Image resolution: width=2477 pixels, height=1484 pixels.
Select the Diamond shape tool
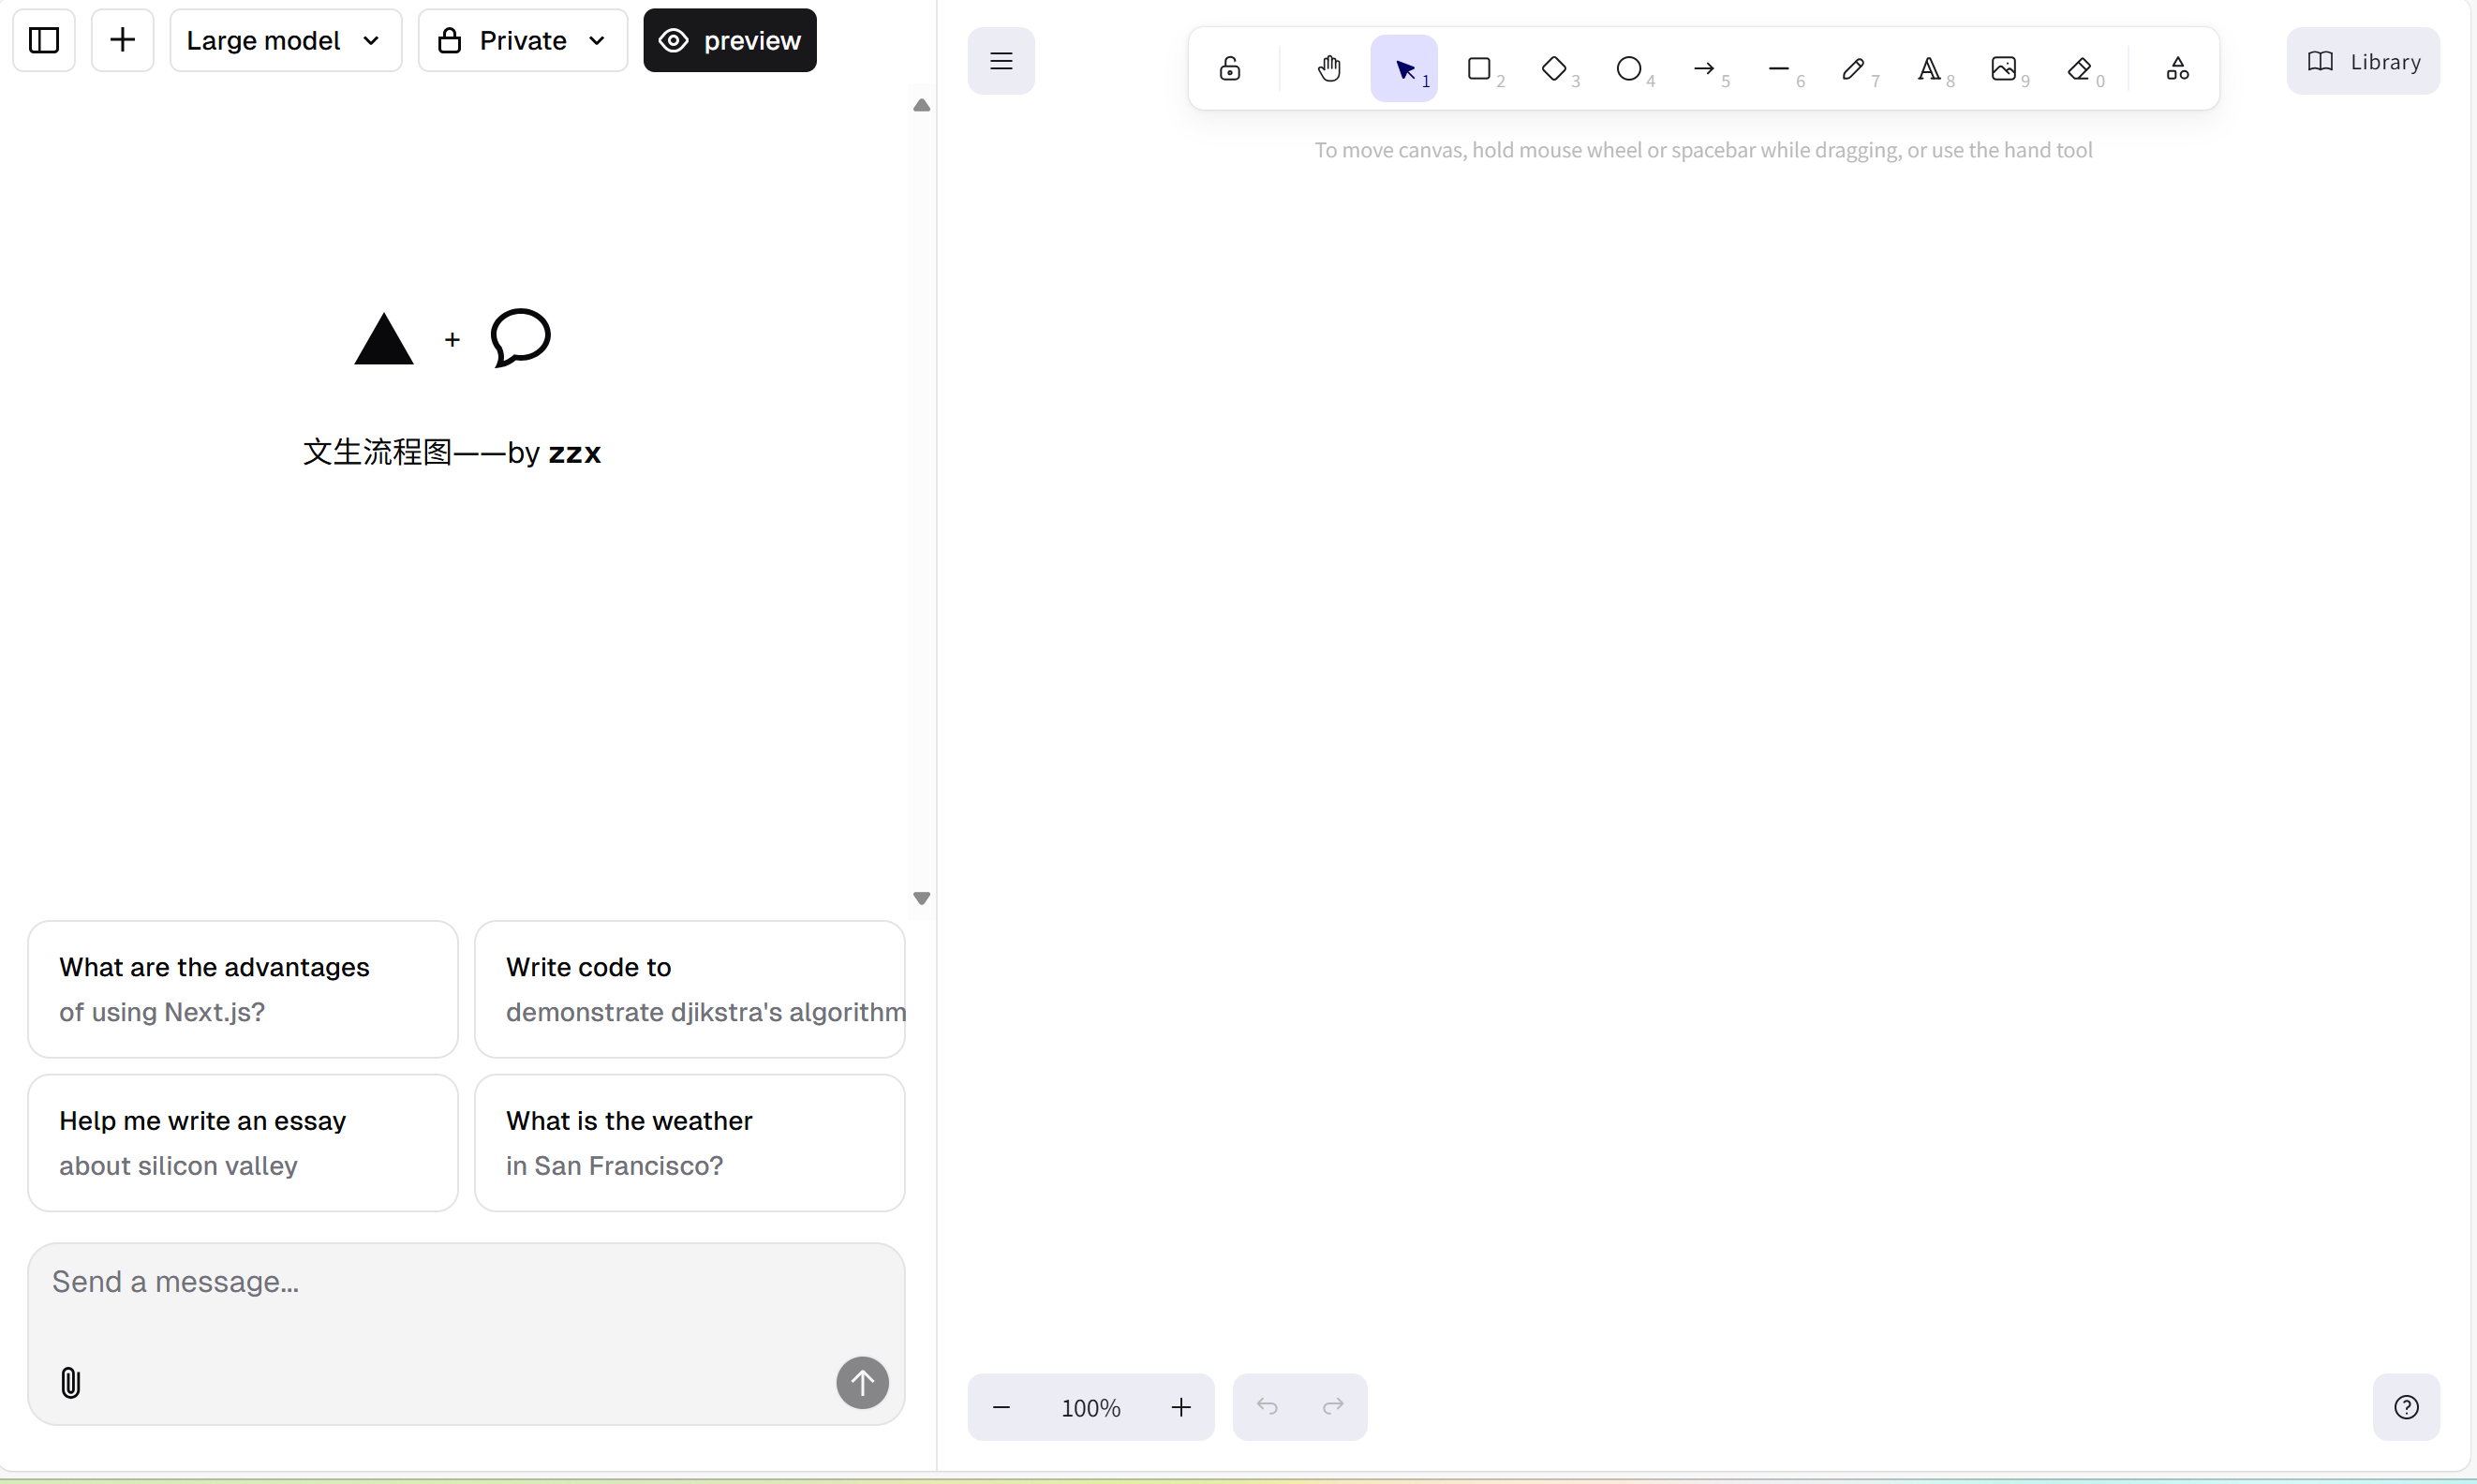[1554, 68]
